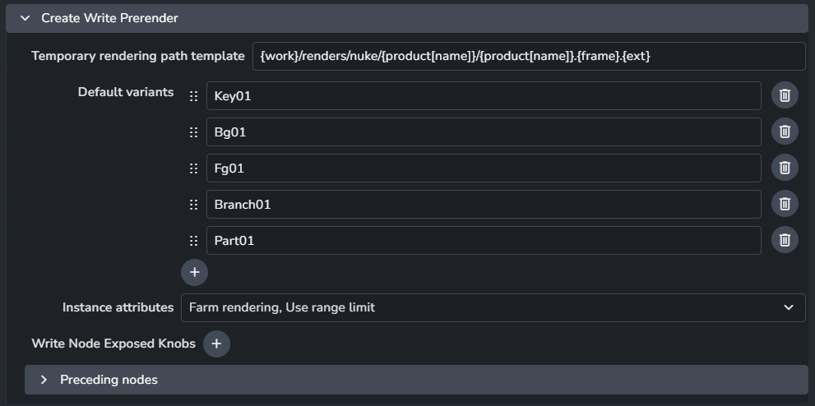The width and height of the screenshot is (815, 406).
Task: Click the Part01 variant text field
Action: pyautogui.click(x=484, y=241)
